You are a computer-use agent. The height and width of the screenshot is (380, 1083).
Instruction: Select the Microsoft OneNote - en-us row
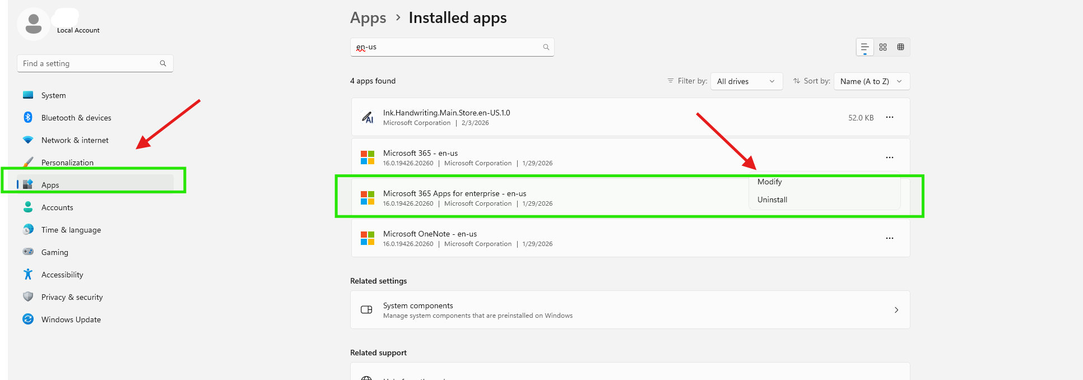click(x=630, y=238)
